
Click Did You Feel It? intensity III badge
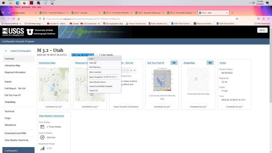174,63
